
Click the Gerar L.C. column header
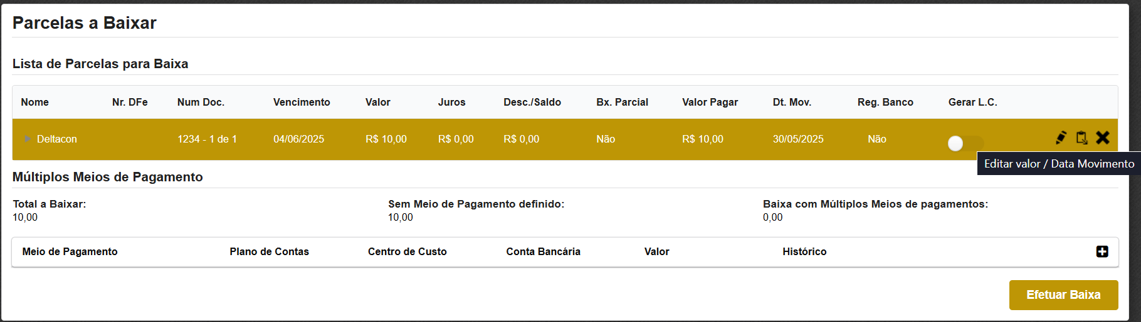click(x=972, y=102)
